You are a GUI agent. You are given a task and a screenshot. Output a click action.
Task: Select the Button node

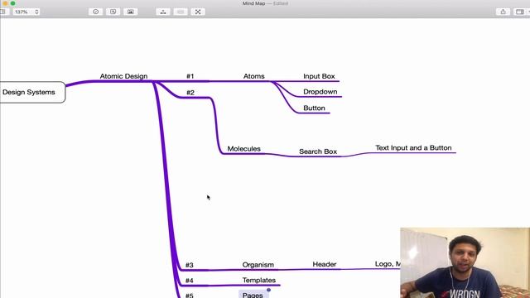314,108
